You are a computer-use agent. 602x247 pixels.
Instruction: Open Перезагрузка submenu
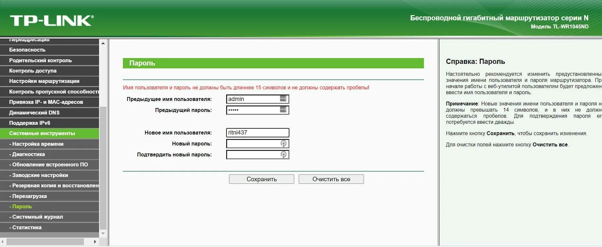pos(49,196)
